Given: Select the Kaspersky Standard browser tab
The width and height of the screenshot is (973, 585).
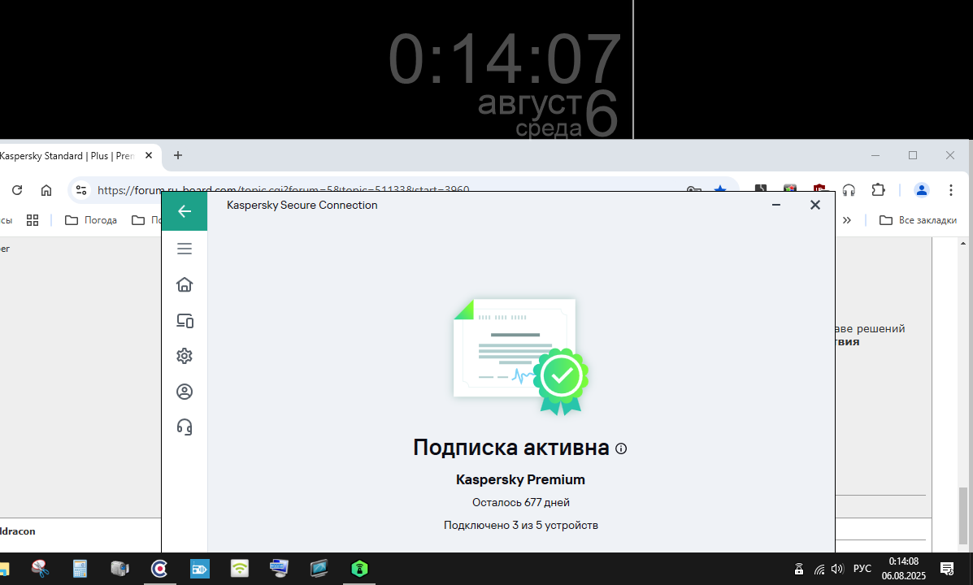Looking at the screenshot, I should coord(67,156).
